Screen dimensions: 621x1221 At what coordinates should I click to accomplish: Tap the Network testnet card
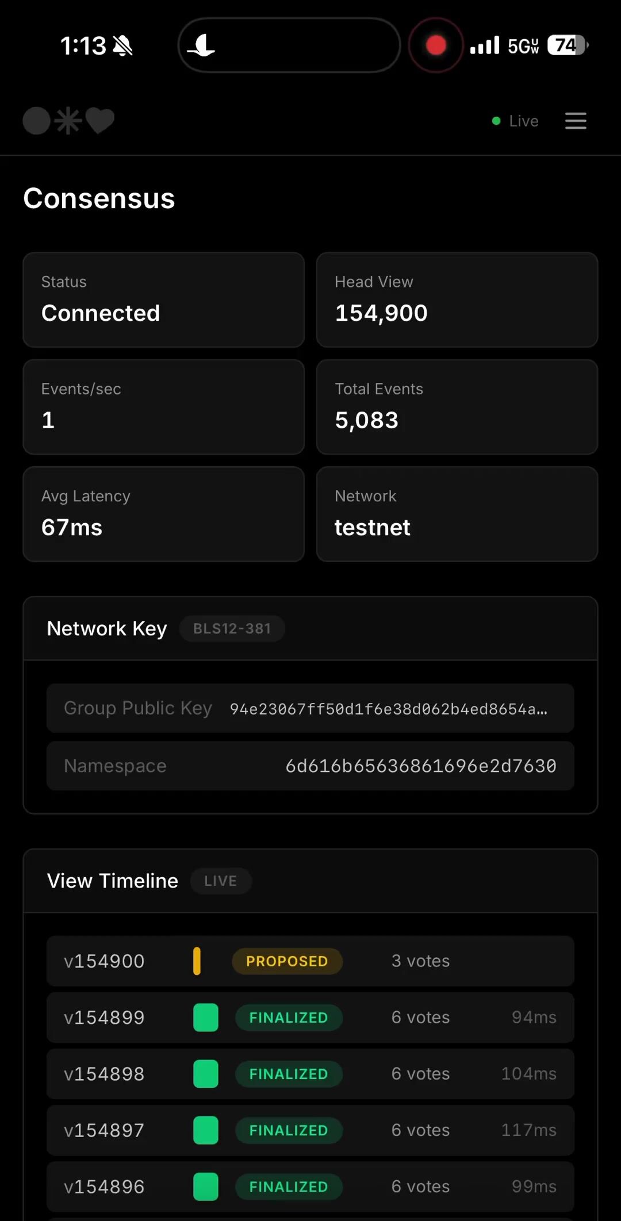(457, 514)
